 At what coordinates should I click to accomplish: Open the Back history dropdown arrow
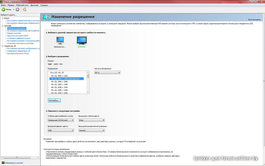pos(14,10)
